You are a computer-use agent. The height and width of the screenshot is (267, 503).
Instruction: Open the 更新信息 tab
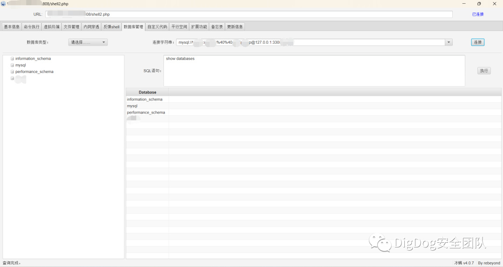pos(235,27)
